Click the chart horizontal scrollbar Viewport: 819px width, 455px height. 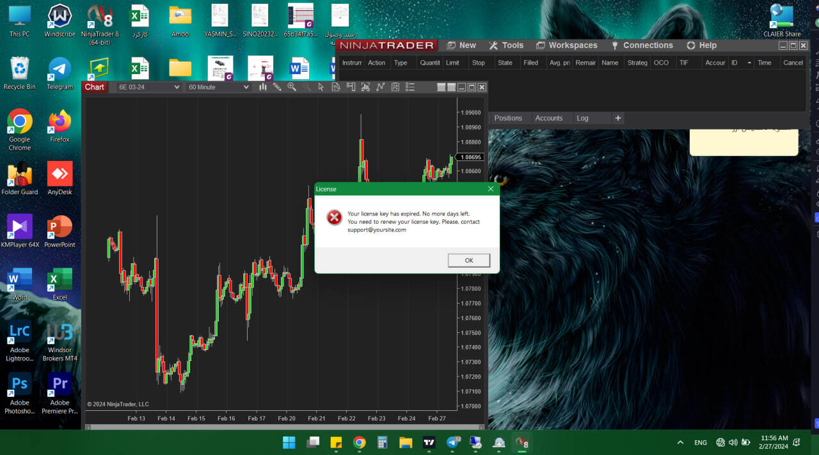pos(285,426)
